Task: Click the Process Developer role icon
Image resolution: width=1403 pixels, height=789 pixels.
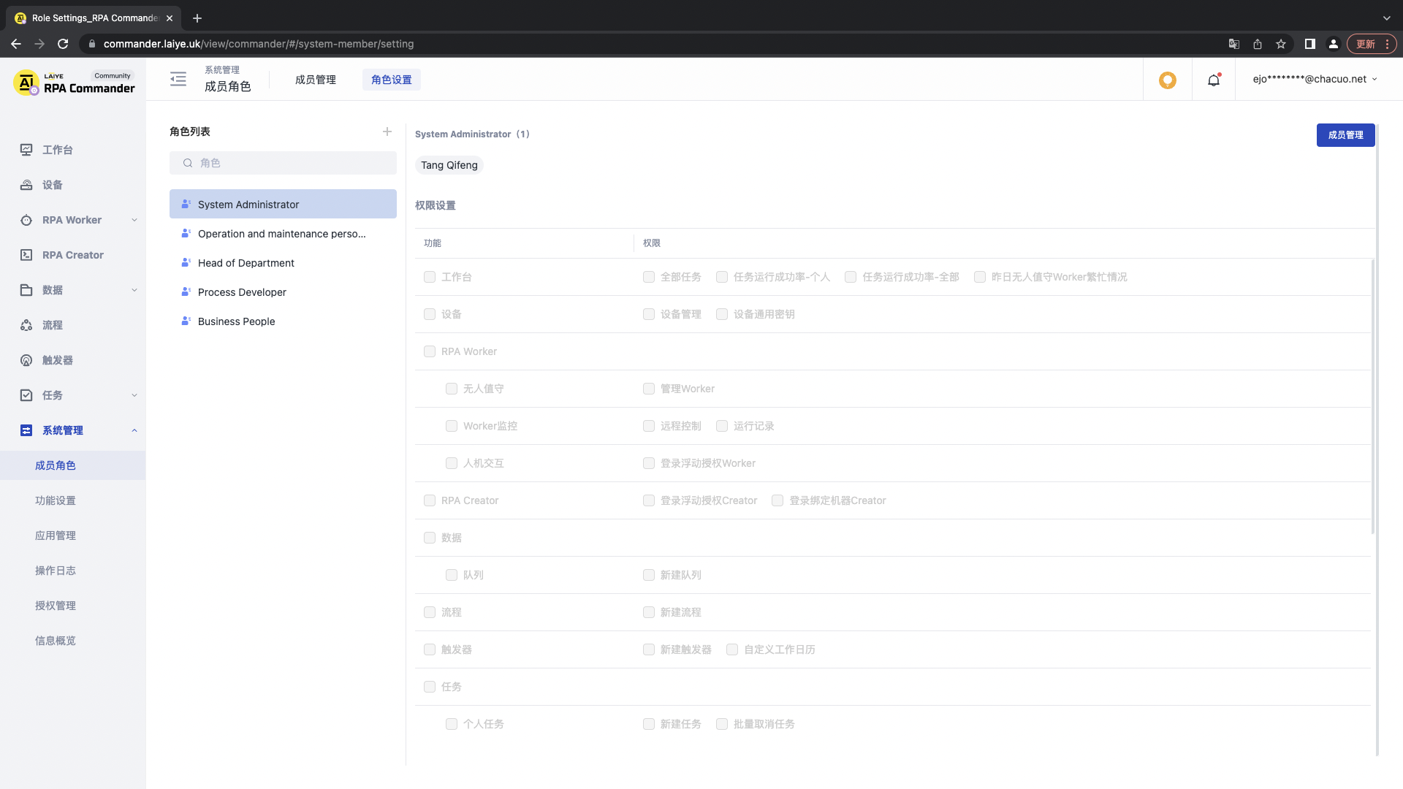Action: tap(186, 291)
